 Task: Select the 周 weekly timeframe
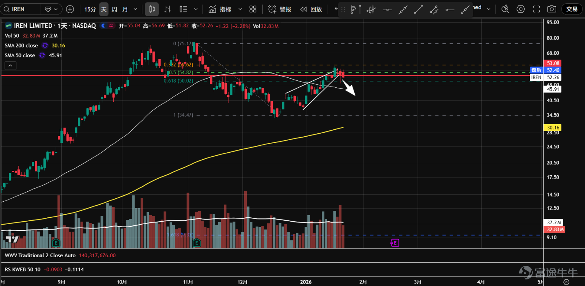[x=114, y=9]
